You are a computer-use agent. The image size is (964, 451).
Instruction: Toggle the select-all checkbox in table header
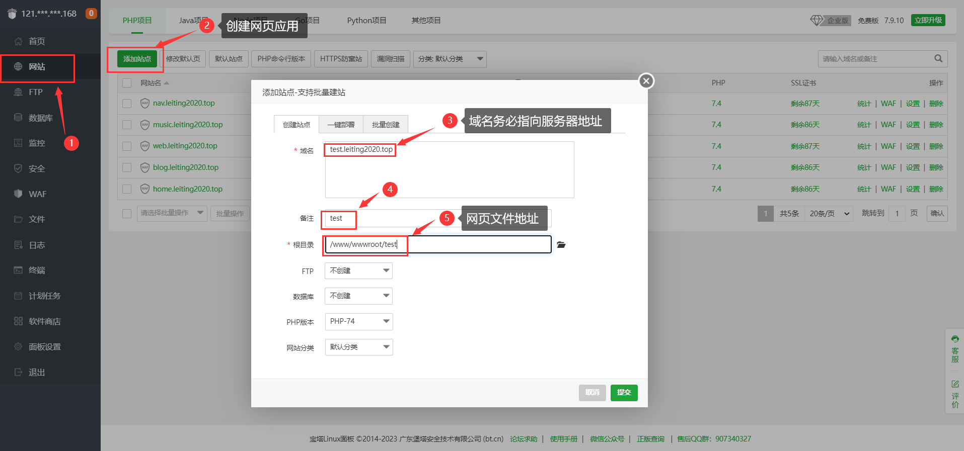click(127, 83)
